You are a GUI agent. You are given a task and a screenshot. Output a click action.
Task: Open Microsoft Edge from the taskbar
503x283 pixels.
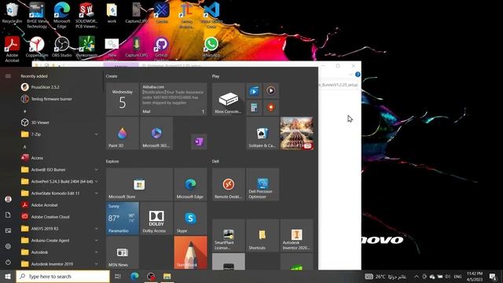coord(134,276)
